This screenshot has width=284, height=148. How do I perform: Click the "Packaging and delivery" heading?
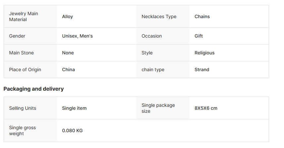(x=33, y=89)
